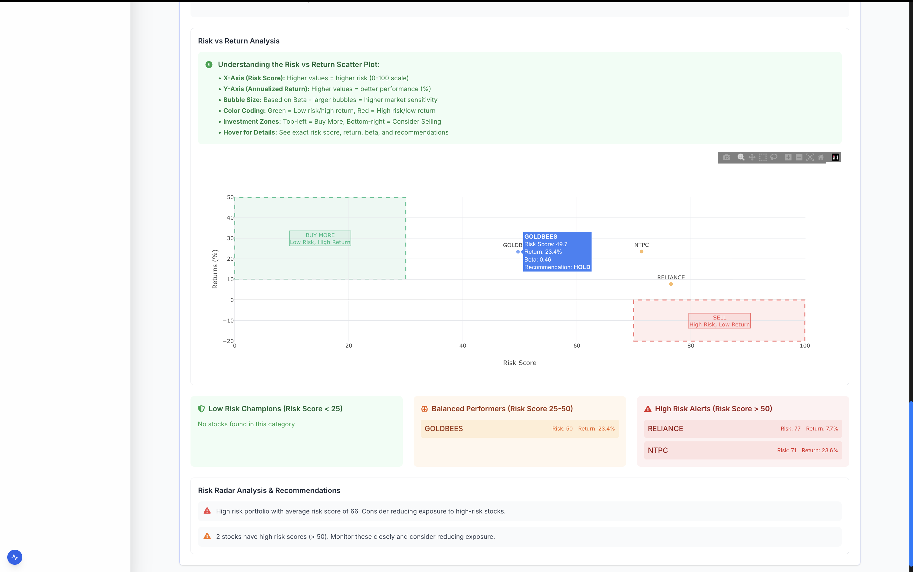
Task: Click the Risk Score x-axis title
Action: [519, 363]
